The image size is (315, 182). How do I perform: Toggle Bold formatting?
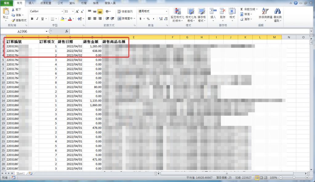coord(32,19)
